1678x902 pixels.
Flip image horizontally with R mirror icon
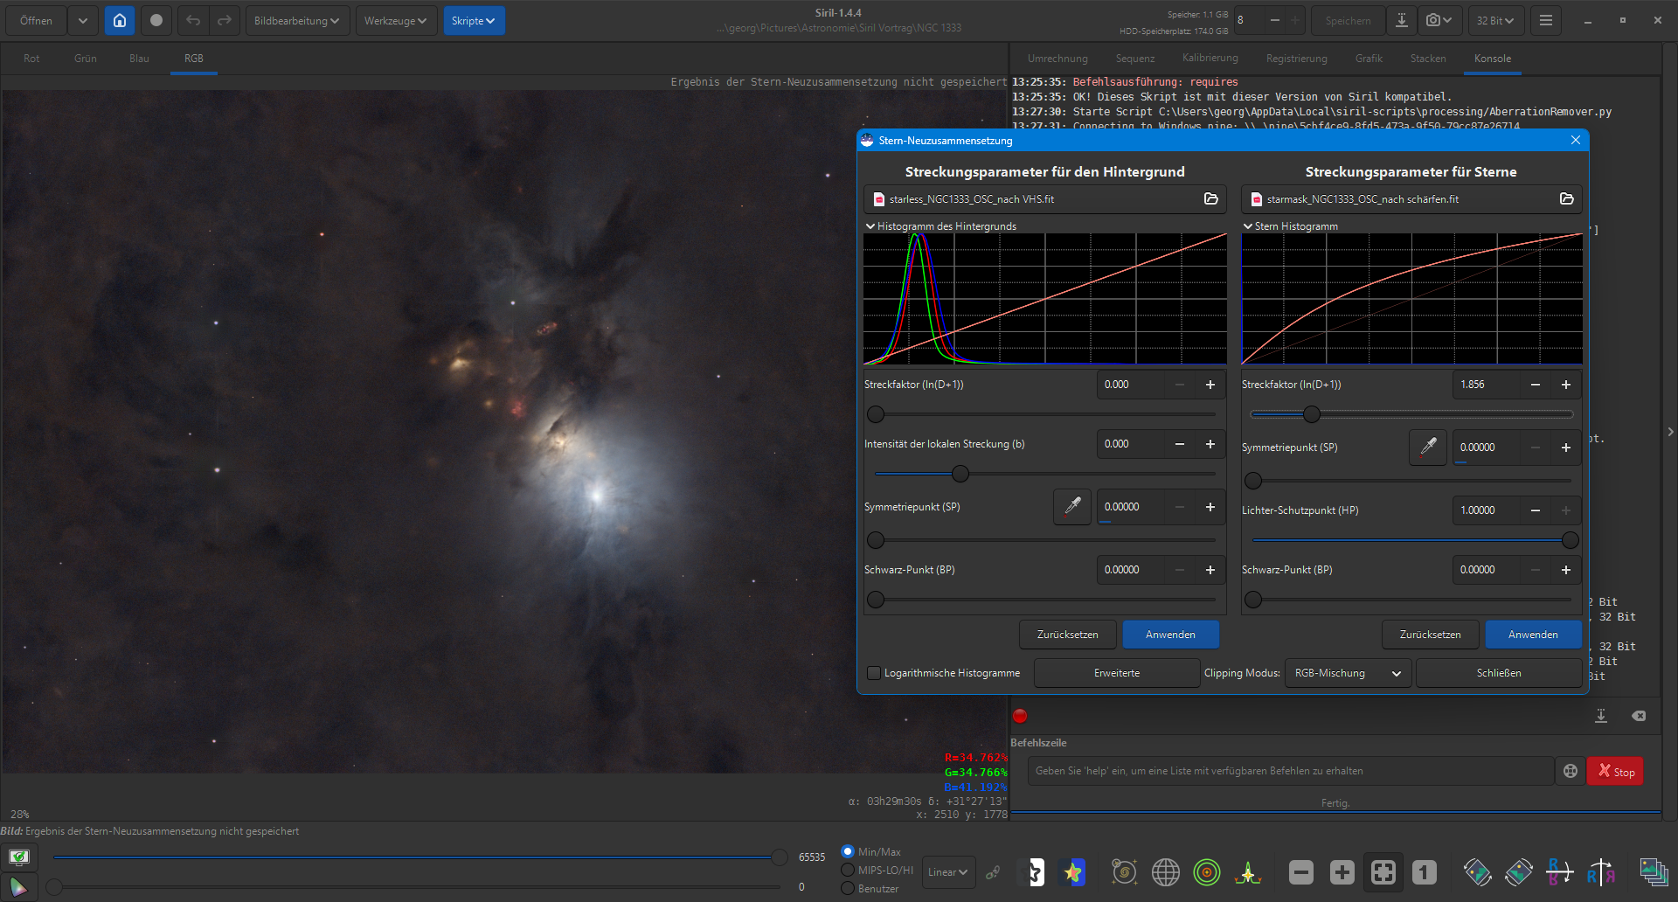pos(1601,871)
